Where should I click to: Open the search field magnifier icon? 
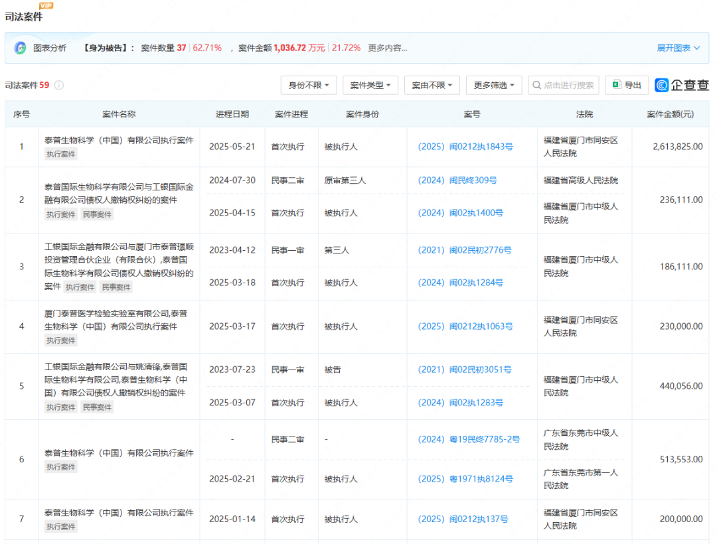tap(536, 85)
